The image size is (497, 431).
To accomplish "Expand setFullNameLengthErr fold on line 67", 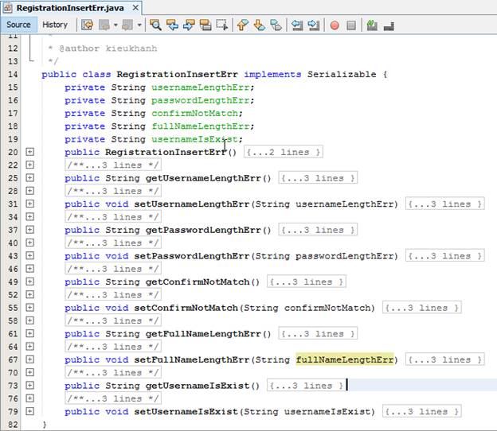I will pos(29,359).
